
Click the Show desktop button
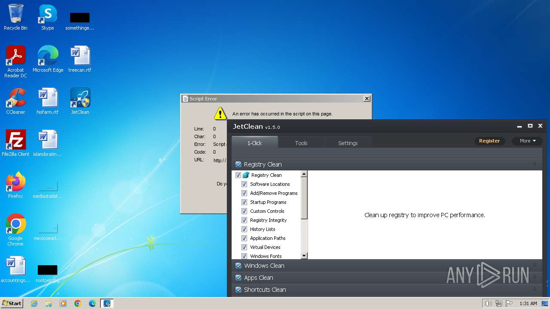click(x=545, y=303)
